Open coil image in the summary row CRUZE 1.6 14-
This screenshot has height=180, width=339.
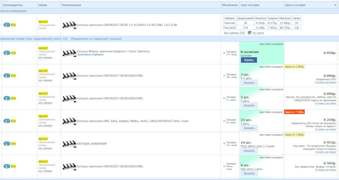(70, 25)
